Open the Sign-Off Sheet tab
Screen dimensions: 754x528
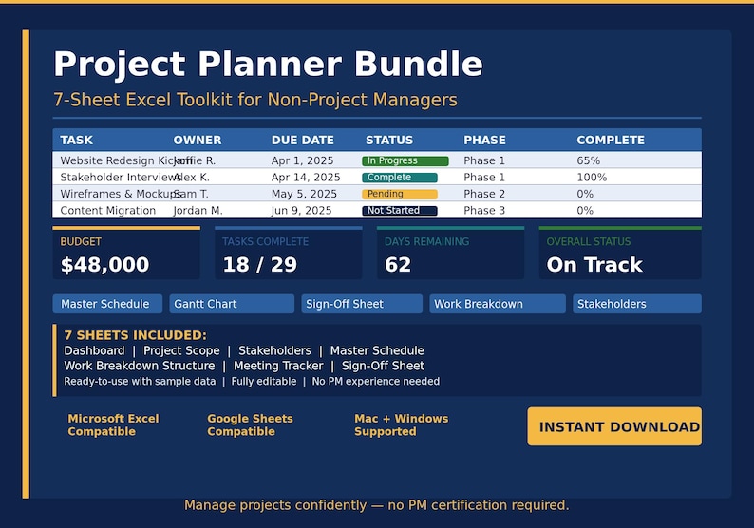pos(362,304)
